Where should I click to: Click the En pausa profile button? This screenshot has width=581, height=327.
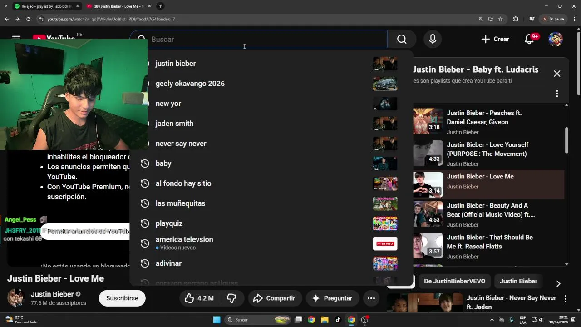553,19
